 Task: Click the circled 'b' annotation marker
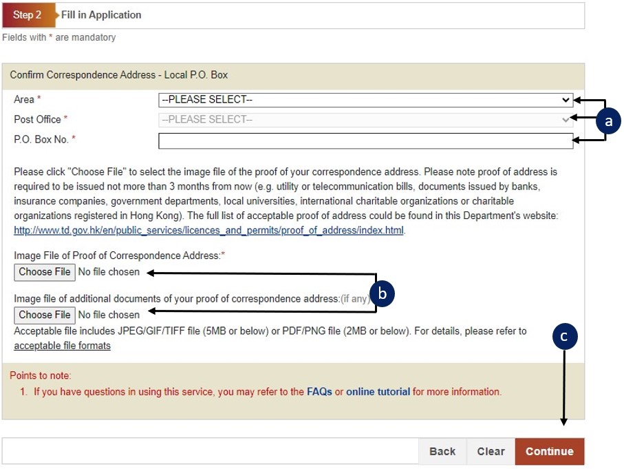[x=383, y=294]
